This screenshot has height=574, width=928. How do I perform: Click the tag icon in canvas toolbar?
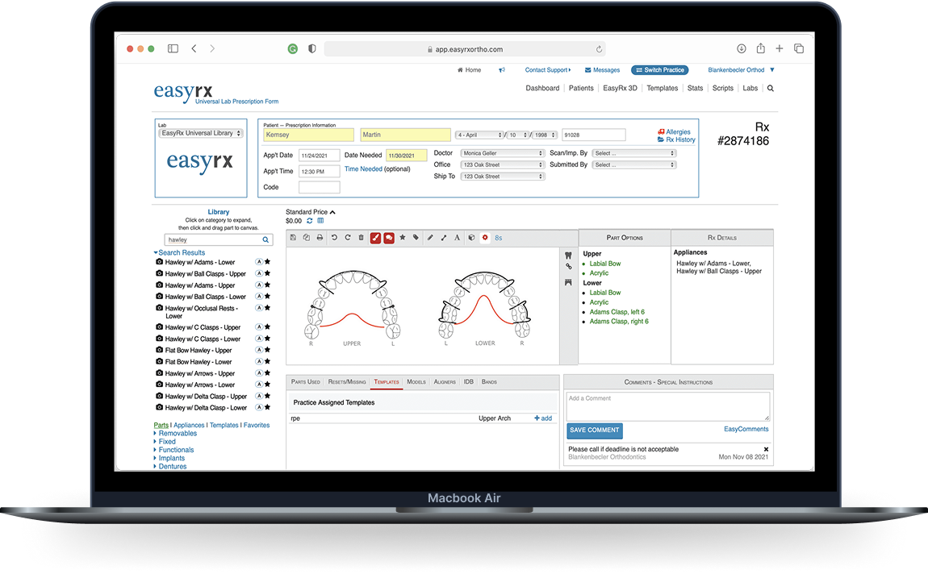[416, 238]
